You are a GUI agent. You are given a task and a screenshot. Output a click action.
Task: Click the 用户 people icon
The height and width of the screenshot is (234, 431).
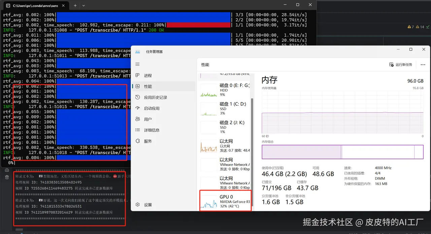coord(137,119)
